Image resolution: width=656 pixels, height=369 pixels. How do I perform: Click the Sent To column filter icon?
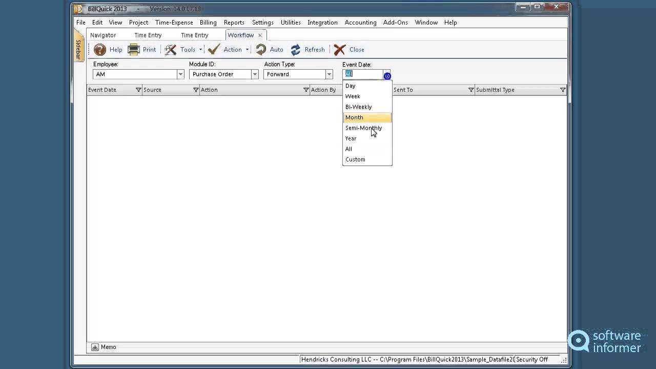pyautogui.click(x=471, y=90)
